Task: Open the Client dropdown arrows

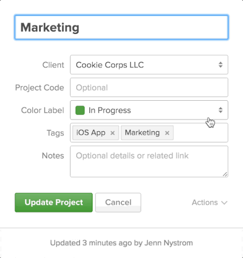Action: click(220, 65)
